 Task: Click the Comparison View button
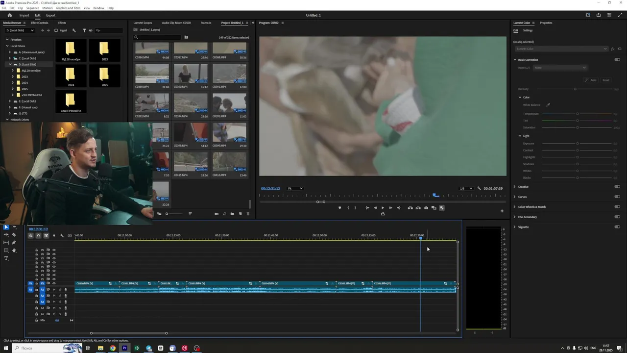(x=434, y=208)
